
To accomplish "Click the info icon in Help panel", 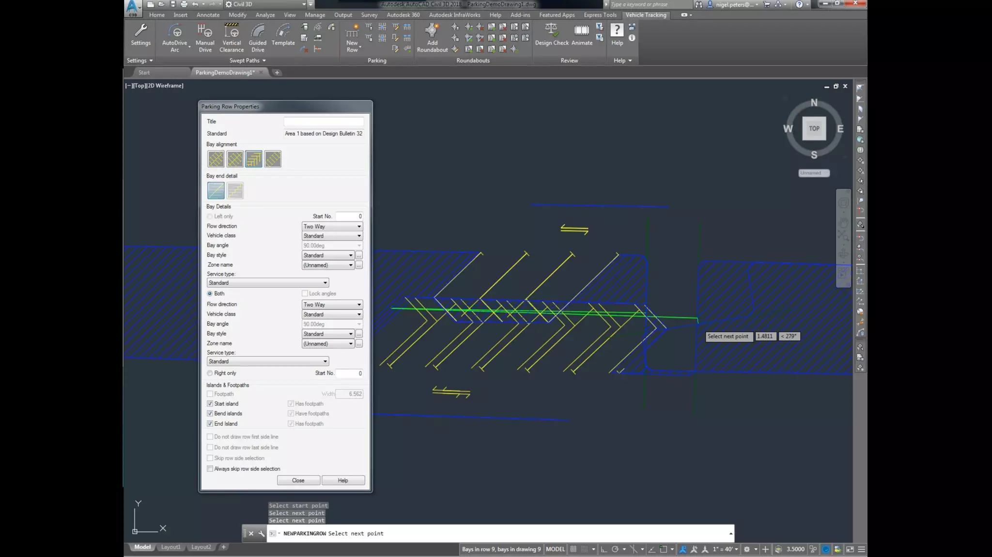I will (x=632, y=38).
